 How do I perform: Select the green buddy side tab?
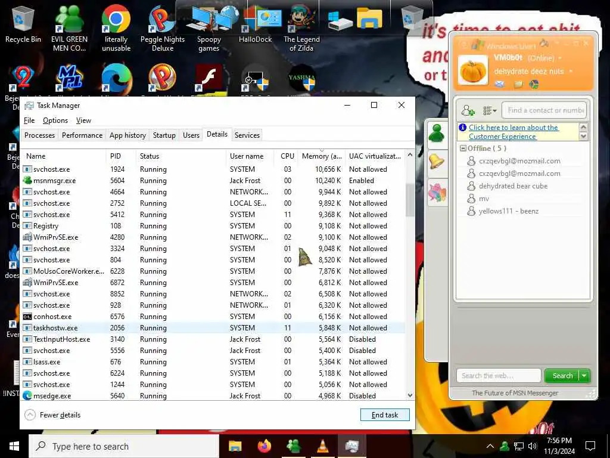[437, 133]
